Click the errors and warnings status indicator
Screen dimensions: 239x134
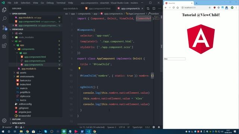click(20, 127)
